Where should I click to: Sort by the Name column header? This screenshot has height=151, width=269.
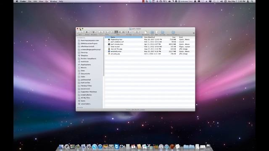[x=124, y=37]
